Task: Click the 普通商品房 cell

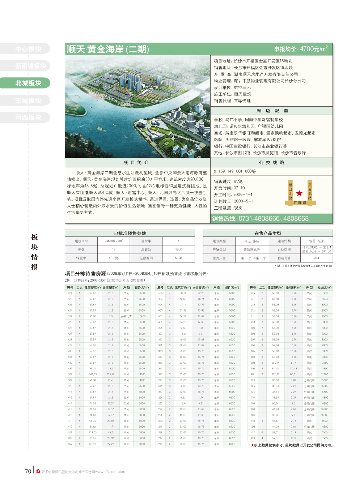Action: point(252,249)
